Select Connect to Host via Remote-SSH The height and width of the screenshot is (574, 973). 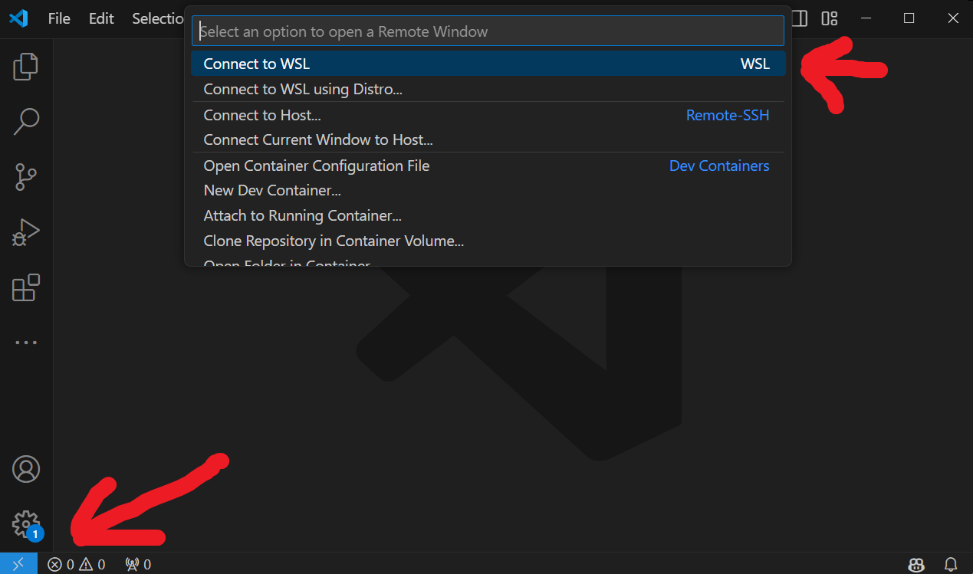coord(262,115)
